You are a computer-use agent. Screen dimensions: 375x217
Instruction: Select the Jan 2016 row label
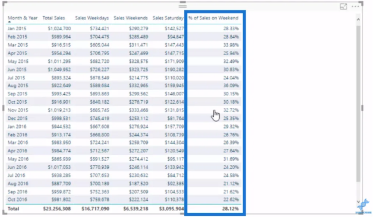point(17,126)
